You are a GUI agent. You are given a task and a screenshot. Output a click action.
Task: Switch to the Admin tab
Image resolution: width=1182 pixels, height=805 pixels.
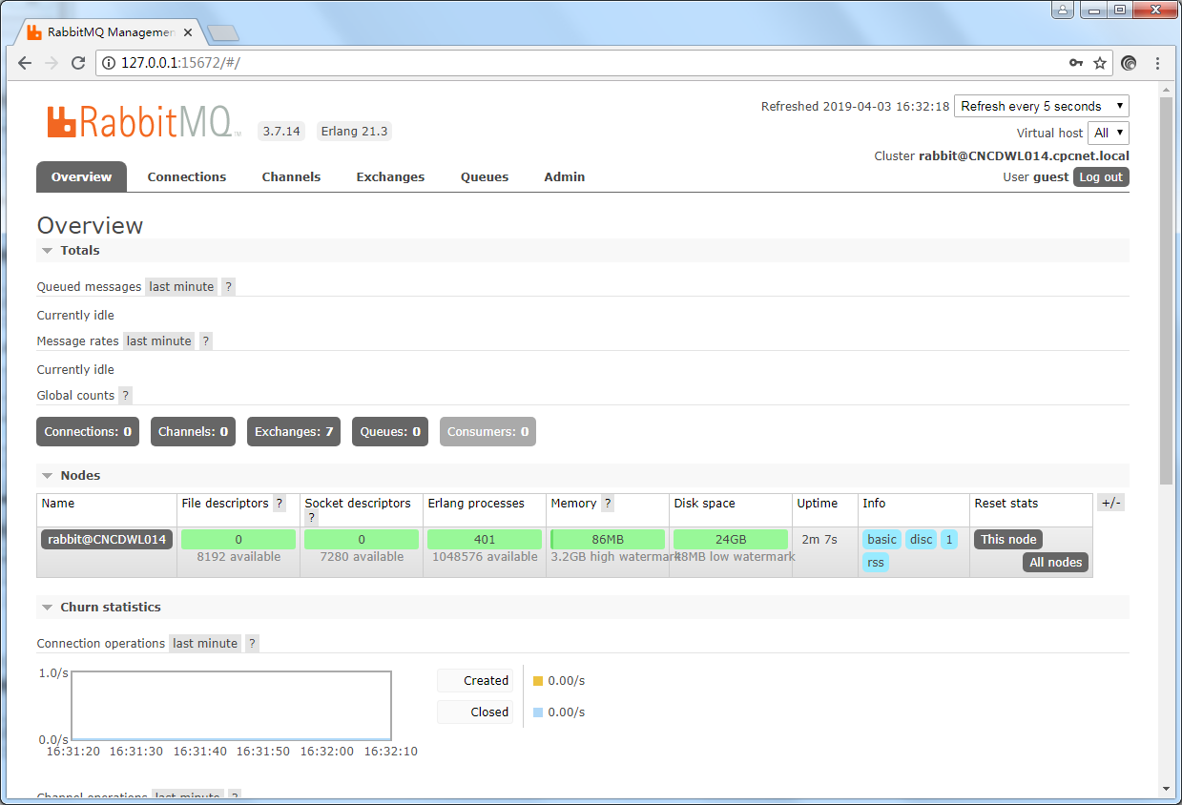point(565,176)
